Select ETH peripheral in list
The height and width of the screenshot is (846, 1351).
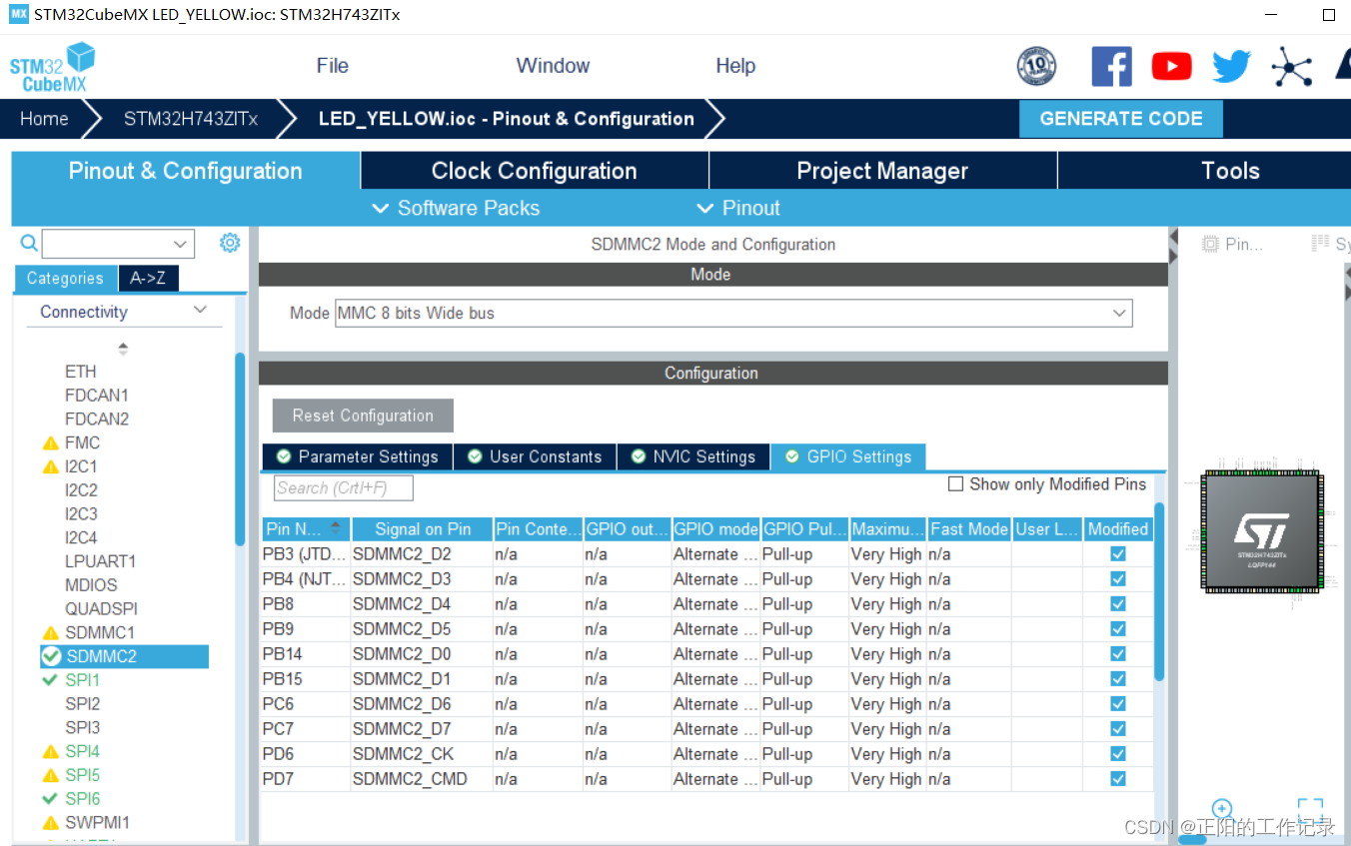click(81, 372)
